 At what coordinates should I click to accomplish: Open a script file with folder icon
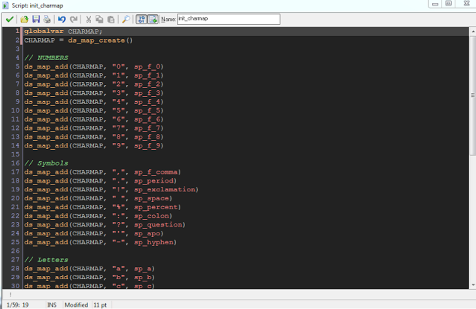tap(24, 19)
